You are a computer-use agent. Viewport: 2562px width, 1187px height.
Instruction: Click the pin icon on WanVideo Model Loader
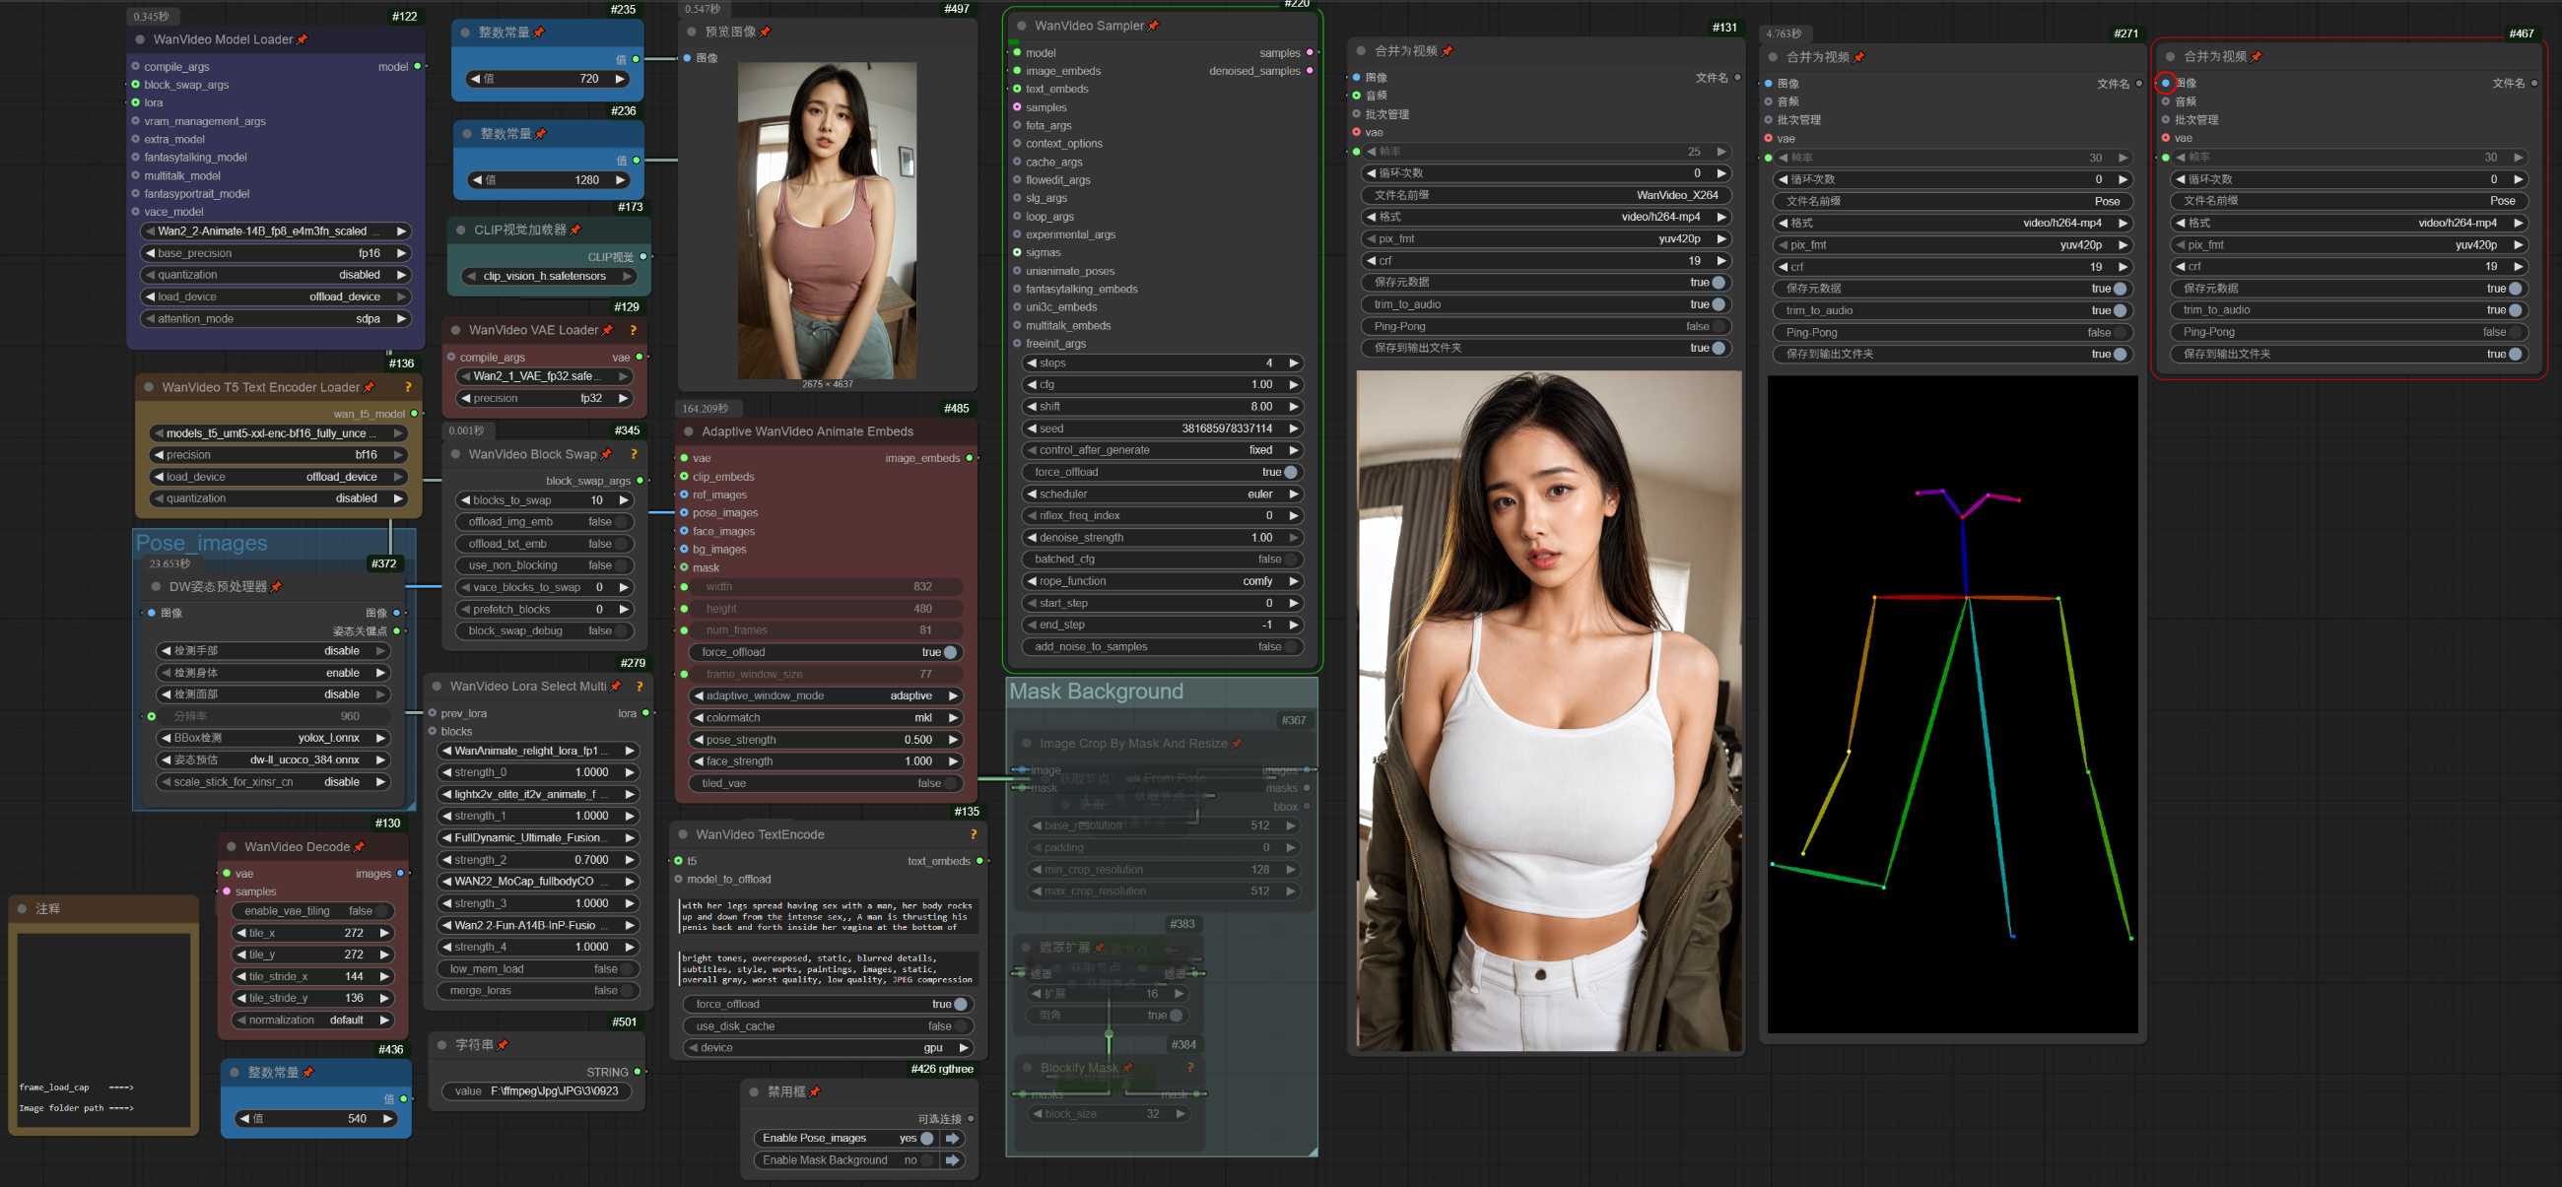[x=303, y=39]
